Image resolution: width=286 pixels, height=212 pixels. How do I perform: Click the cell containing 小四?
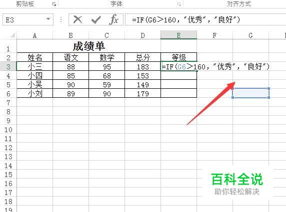coord(34,75)
